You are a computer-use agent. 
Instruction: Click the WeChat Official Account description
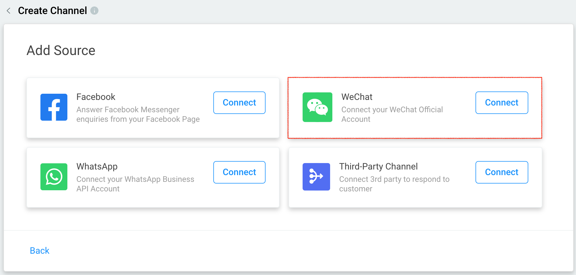(392, 114)
